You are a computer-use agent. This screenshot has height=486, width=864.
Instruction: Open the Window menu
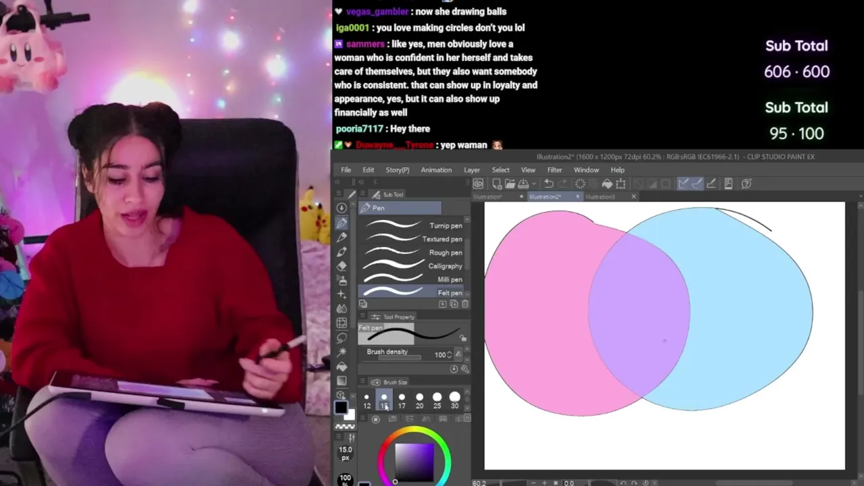click(x=586, y=170)
